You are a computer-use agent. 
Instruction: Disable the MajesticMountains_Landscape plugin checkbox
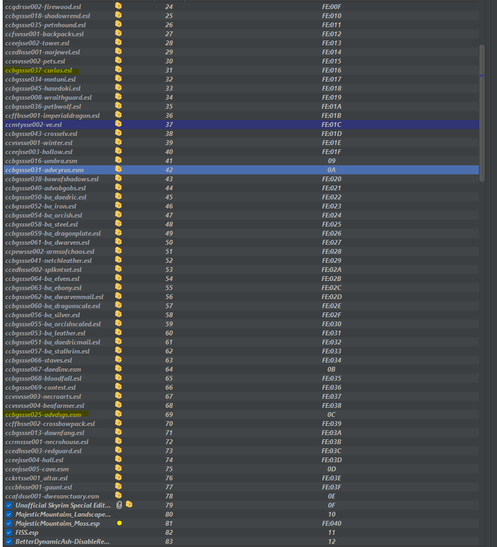pyautogui.click(x=9, y=514)
